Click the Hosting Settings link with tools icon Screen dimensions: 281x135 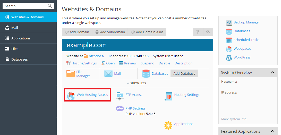coord(84,63)
